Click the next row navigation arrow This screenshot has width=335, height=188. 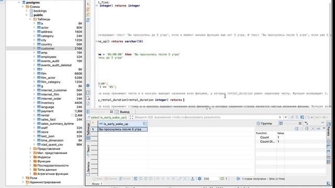click(x=168, y=179)
